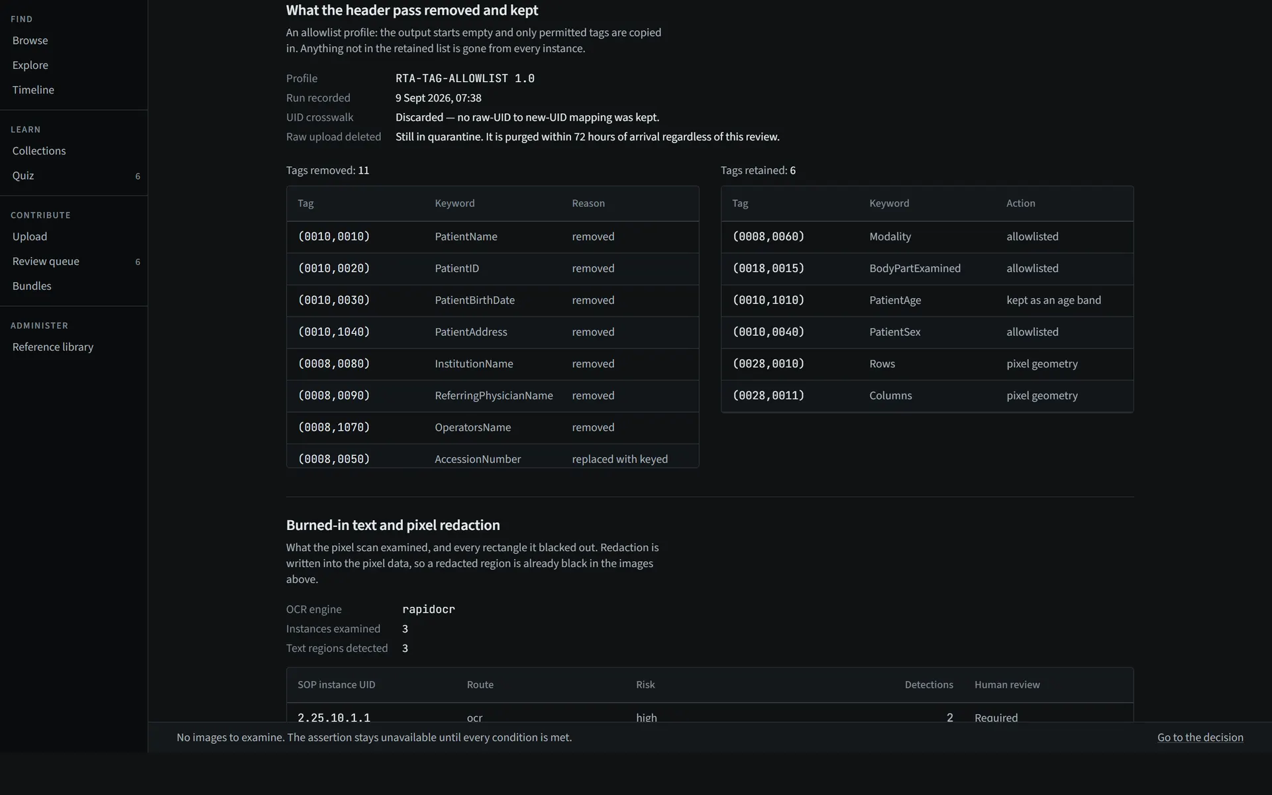Click the Detections column header
This screenshot has height=795, width=1272.
tap(929, 685)
